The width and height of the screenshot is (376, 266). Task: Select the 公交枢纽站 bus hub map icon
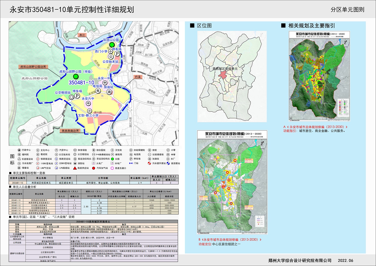click(71, 97)
